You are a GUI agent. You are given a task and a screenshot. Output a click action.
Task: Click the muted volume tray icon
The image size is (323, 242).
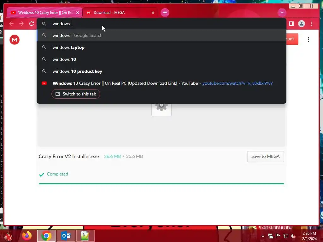[x=293, y=236]
